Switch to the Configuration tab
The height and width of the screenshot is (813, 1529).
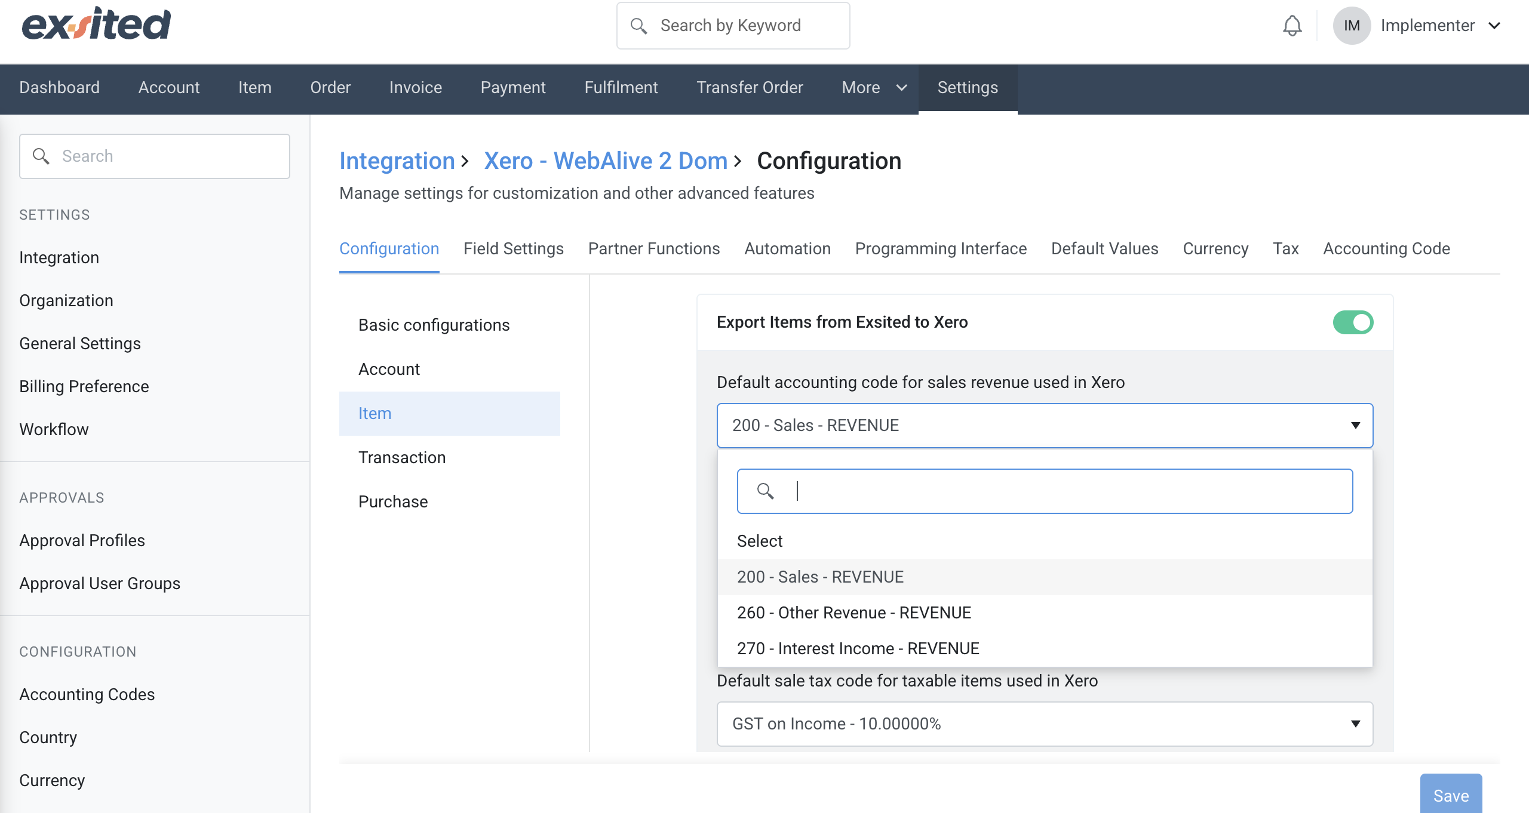click(x=389, y=248)
